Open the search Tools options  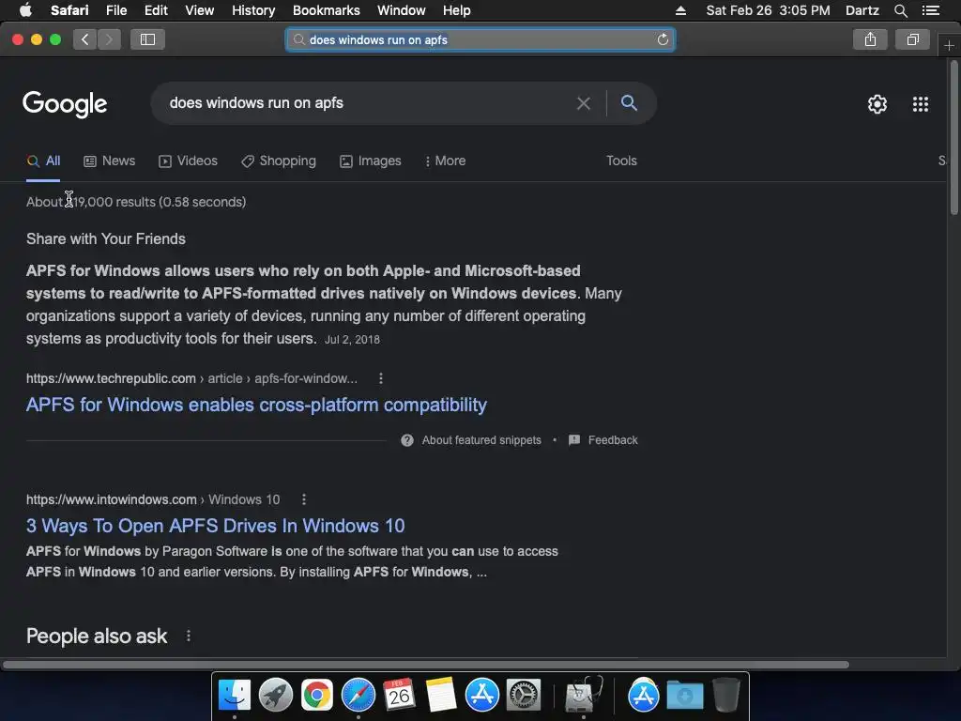tap(621, 161)
